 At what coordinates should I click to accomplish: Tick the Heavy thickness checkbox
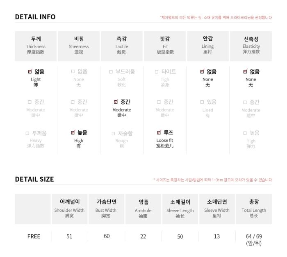pos(27,133)
